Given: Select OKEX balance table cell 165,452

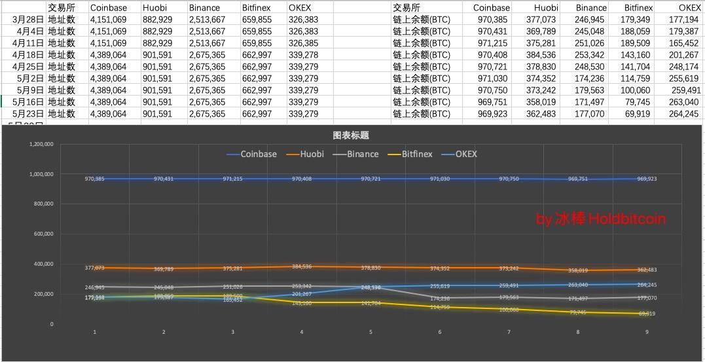Looking at the screenshot, I should pyautogui.click(x=679, y=43).
